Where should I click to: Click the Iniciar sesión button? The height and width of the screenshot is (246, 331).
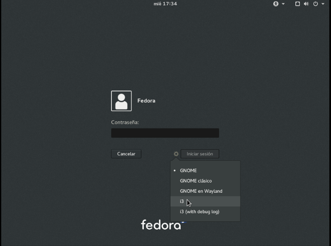[x=200, y=154]
